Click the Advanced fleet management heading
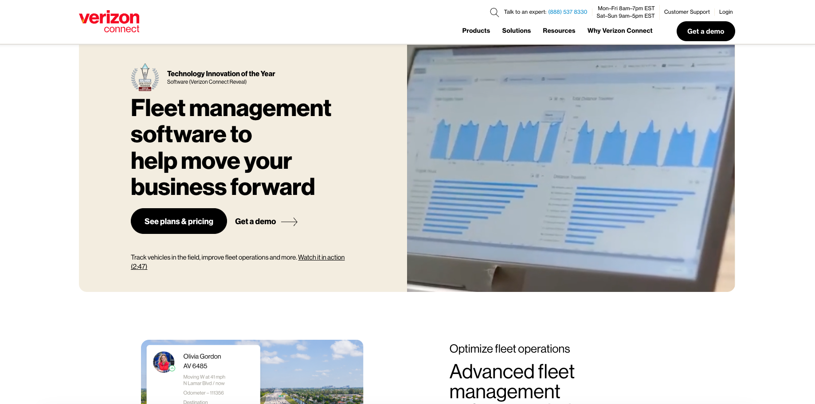815x404 pixels. tap(512, 381)
